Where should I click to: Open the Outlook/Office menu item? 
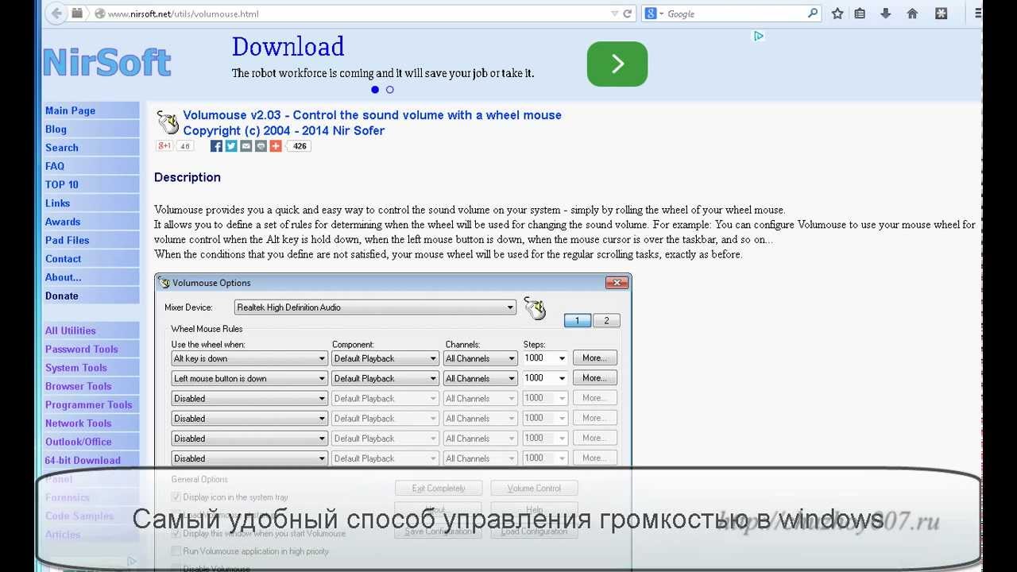[x=78, y=442]
